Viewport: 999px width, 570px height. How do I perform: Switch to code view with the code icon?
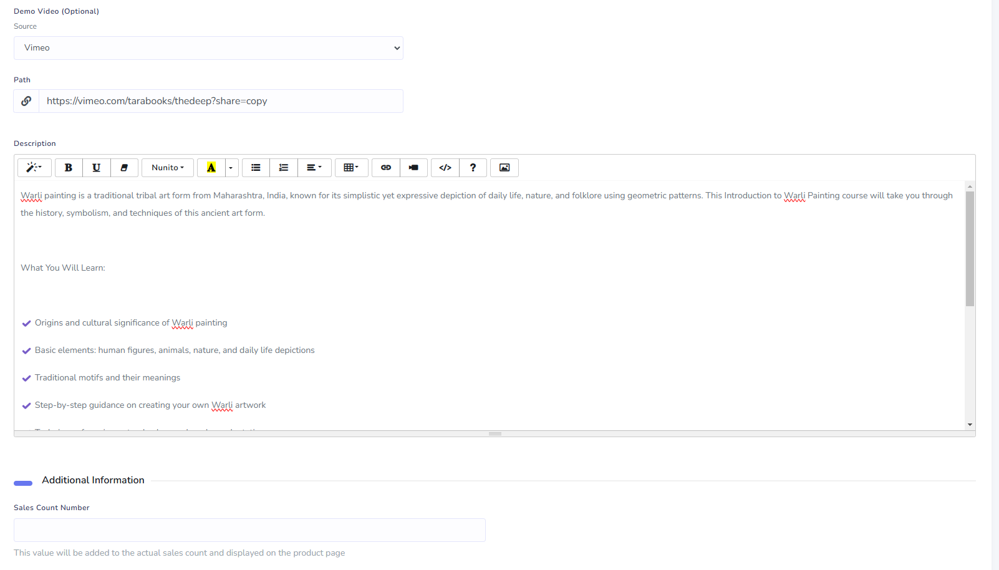point(444,167)
